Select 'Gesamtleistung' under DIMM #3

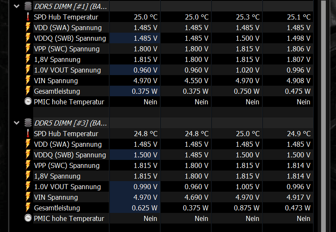pos(57,208)
